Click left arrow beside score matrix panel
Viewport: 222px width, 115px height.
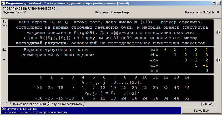216,60
